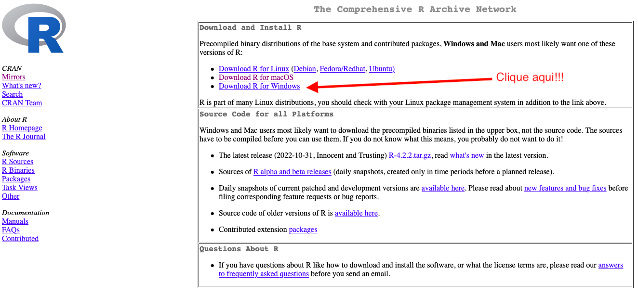638x294 pixels.
Task: Open the Search link in sidebar
Action: [13, 94]
